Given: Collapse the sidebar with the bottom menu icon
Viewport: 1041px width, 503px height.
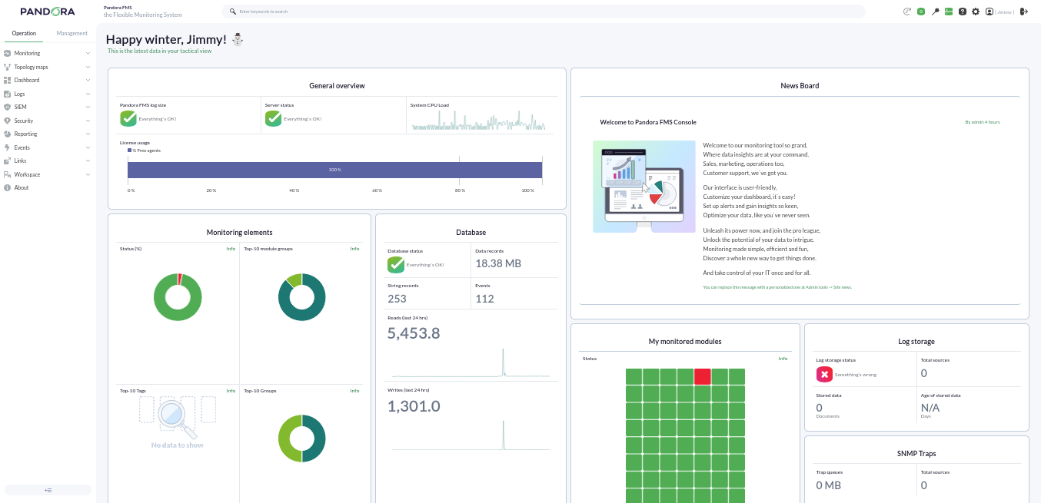Looking at the screenshot, I should coord(48,490).
